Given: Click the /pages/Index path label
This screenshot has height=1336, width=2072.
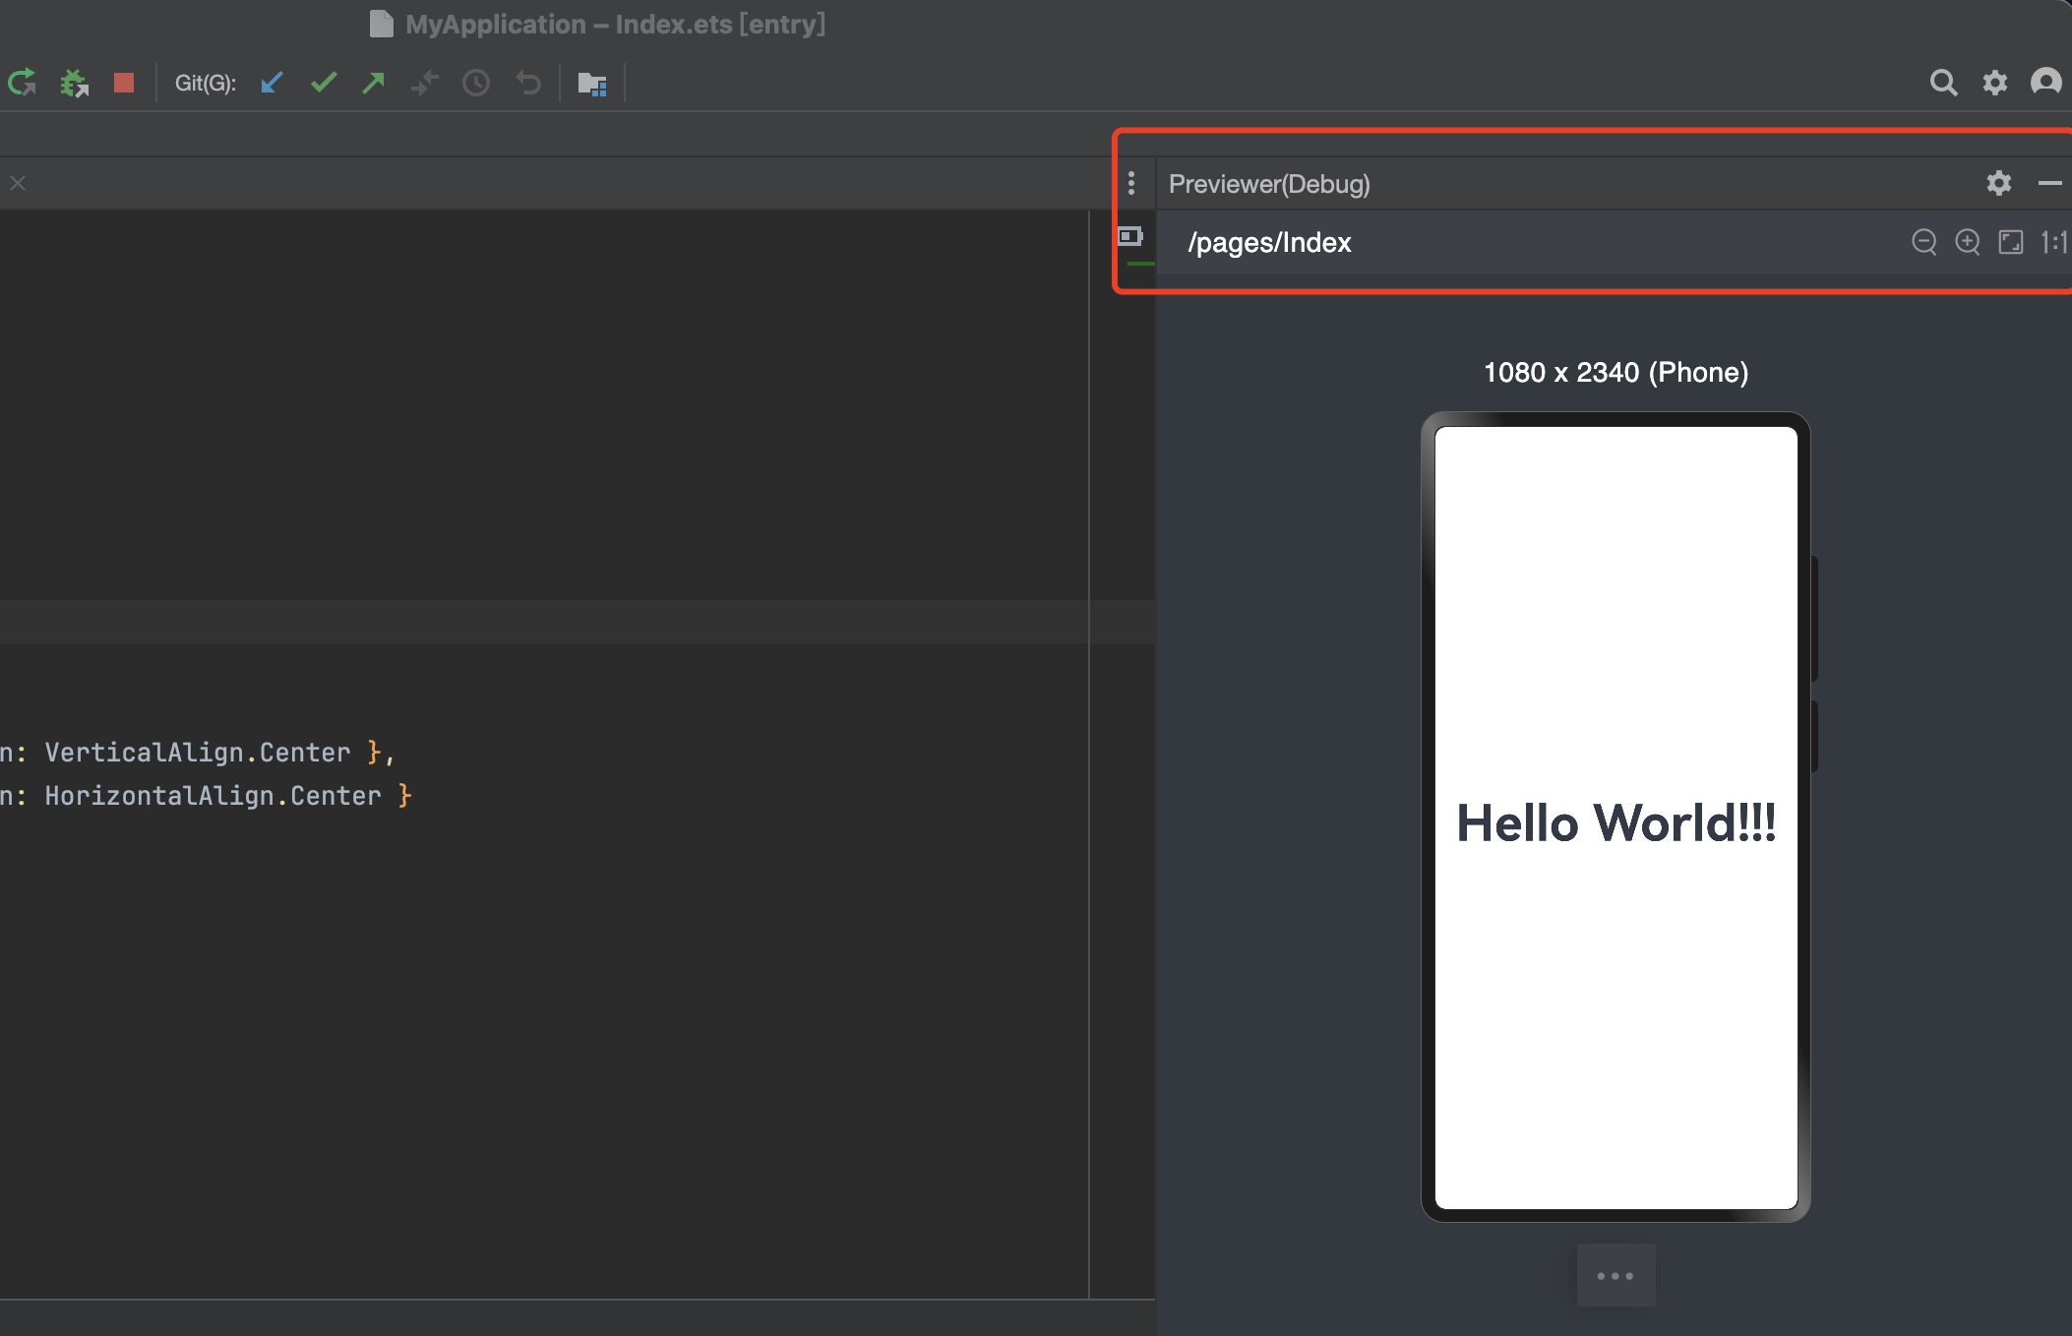Looking at the screenshot, I should [x=1269, y=242].
